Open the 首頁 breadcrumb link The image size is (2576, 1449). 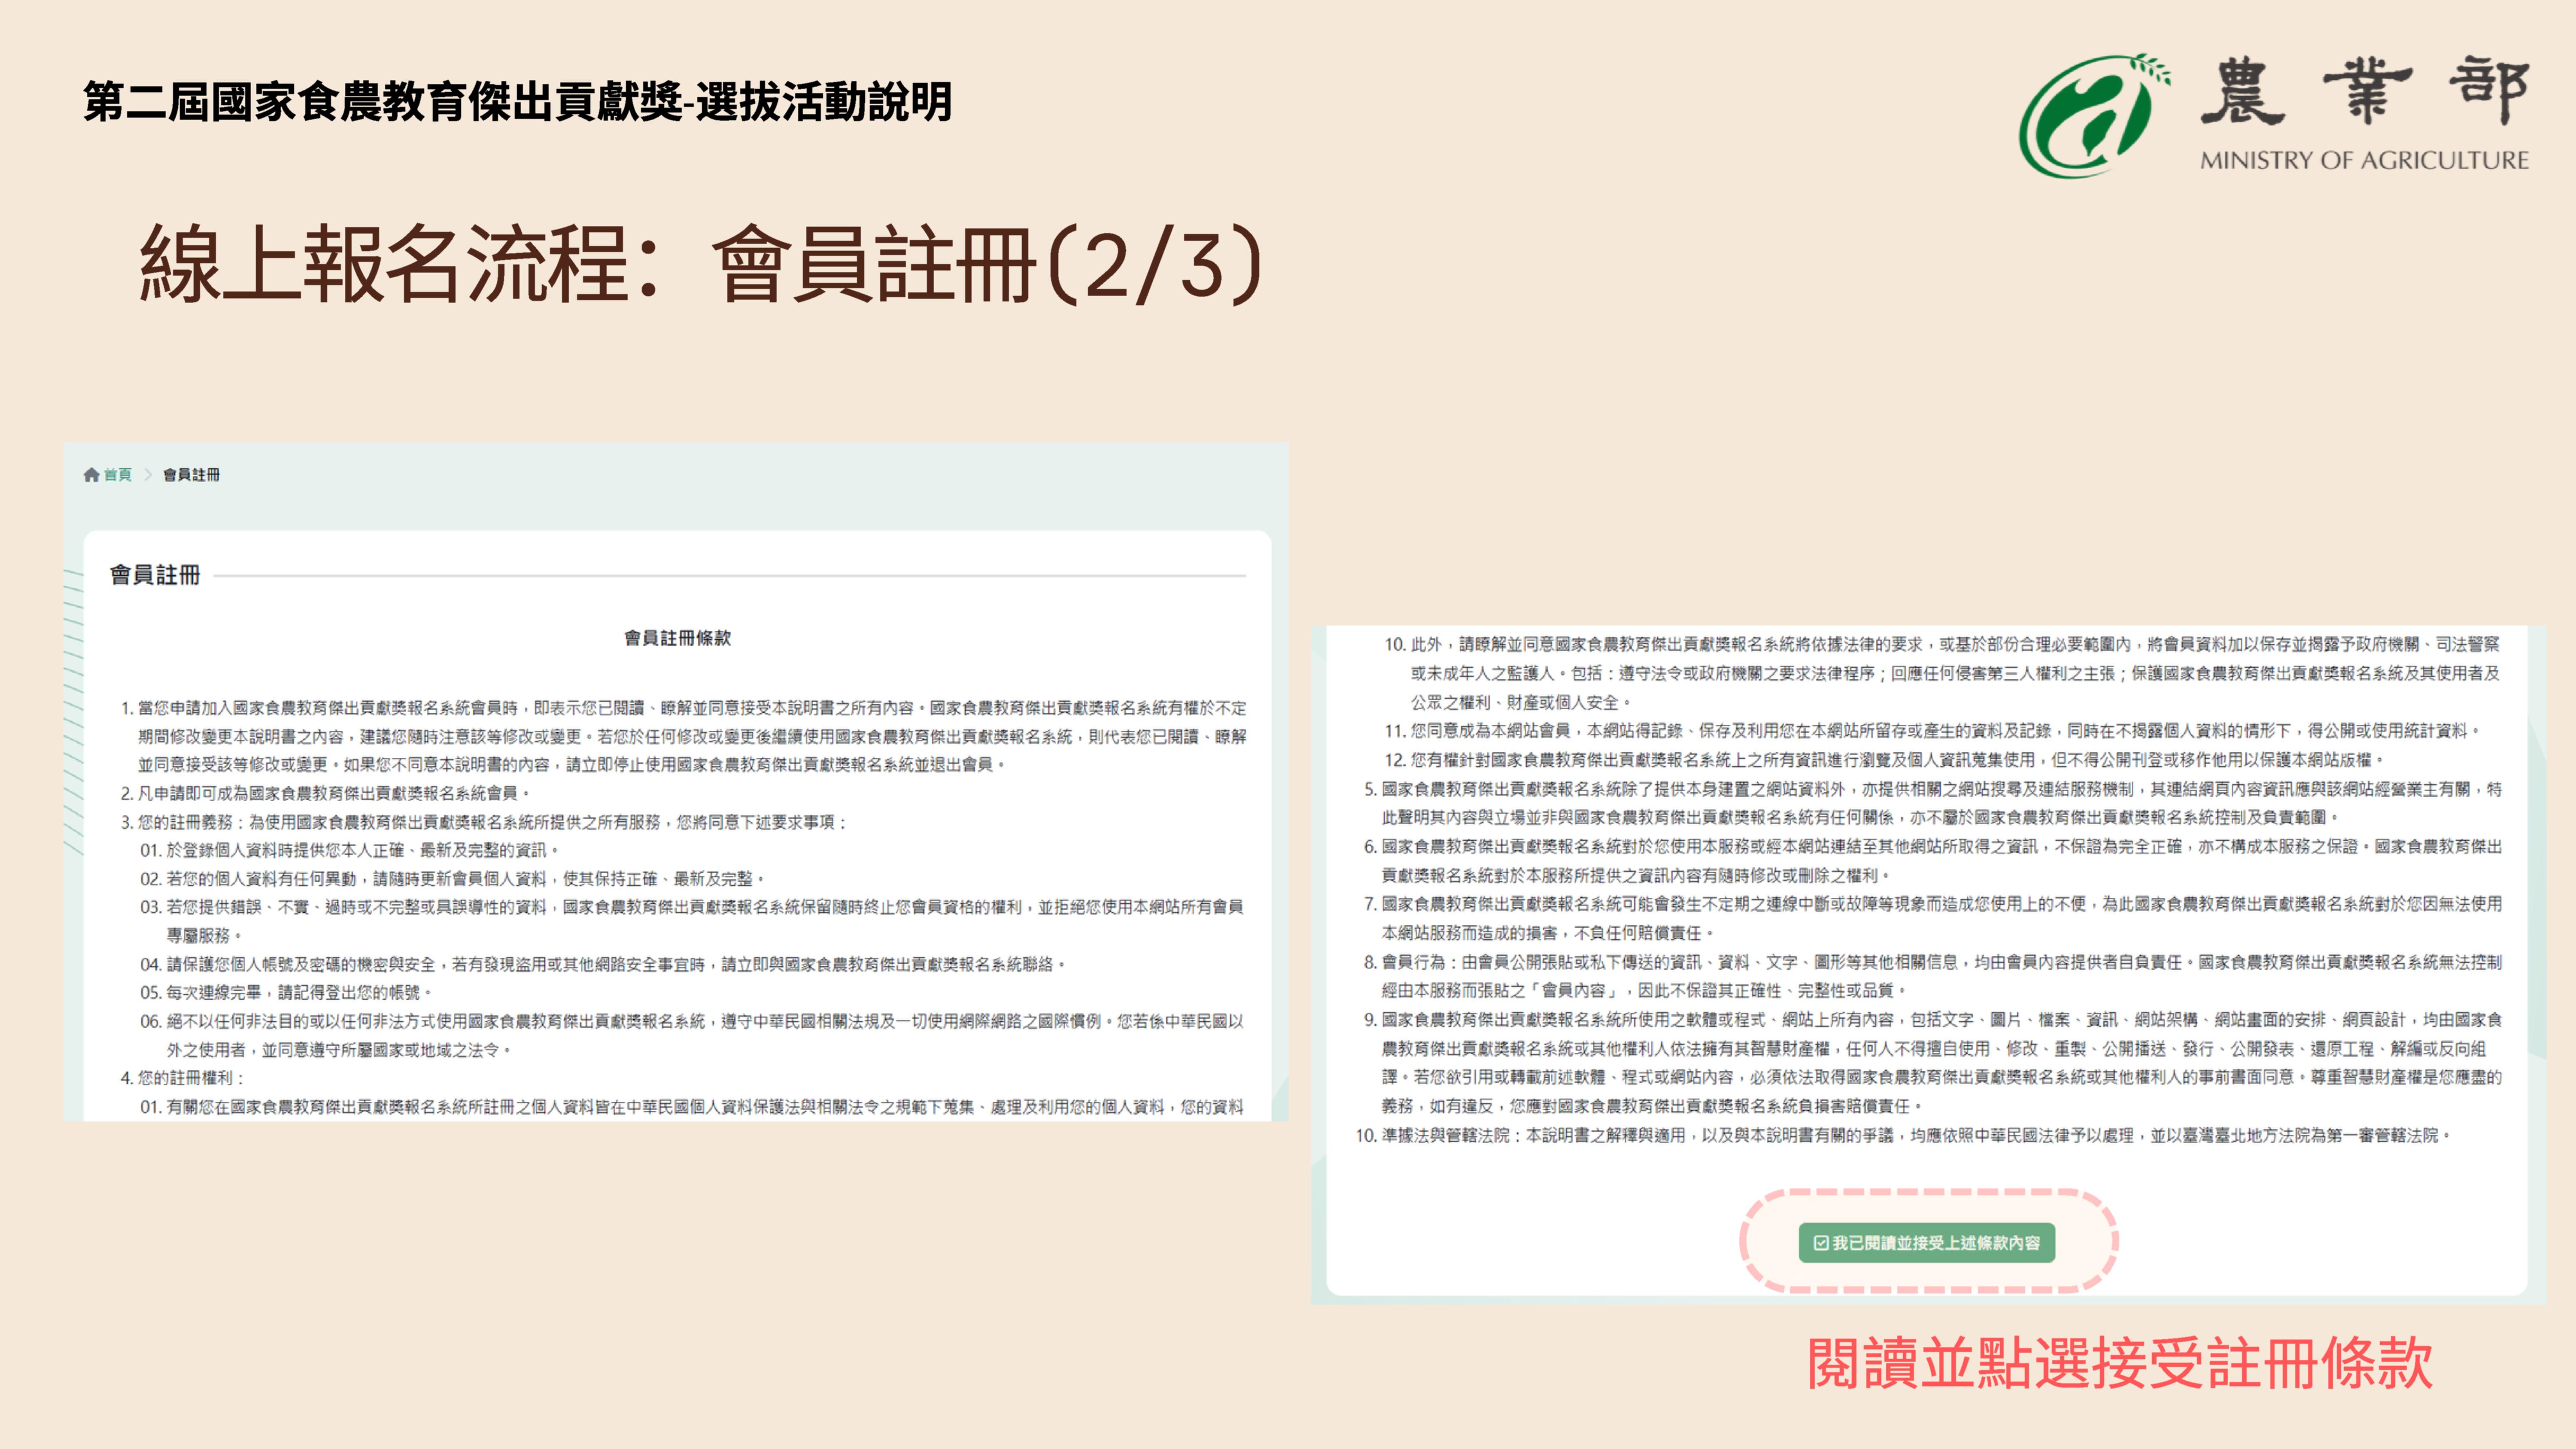point(118,475)
